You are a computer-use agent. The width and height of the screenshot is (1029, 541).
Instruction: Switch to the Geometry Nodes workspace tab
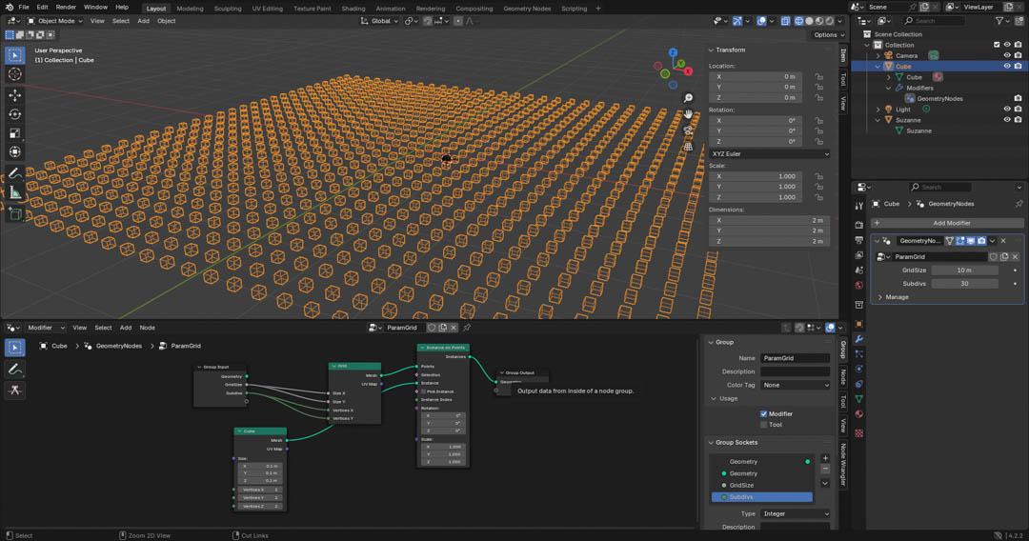[527, 8]
